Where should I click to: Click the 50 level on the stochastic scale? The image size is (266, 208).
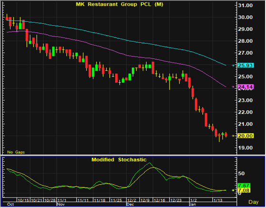[x=241, y=173]
